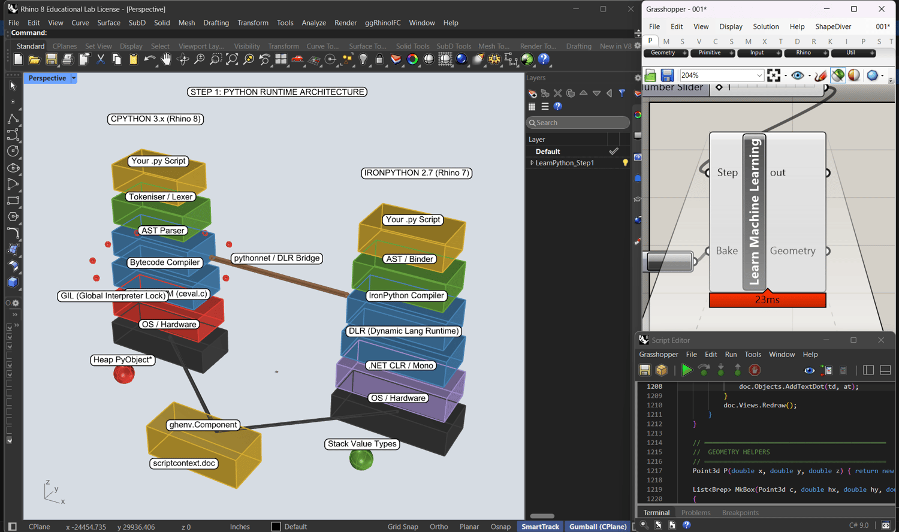Click the Number Slider grip on Grasshopper canvas

coord(719,87)
